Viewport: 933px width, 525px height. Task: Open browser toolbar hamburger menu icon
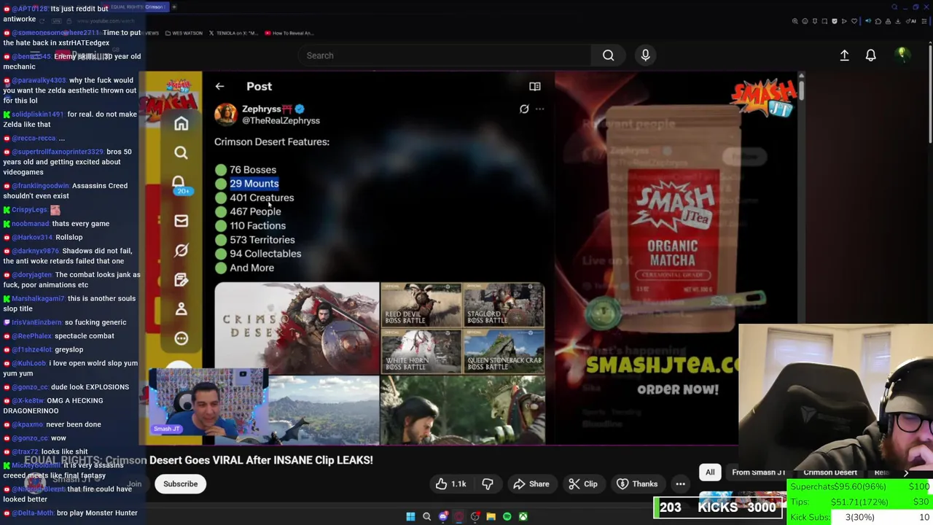pyautogui.click(x=924, y=21)
